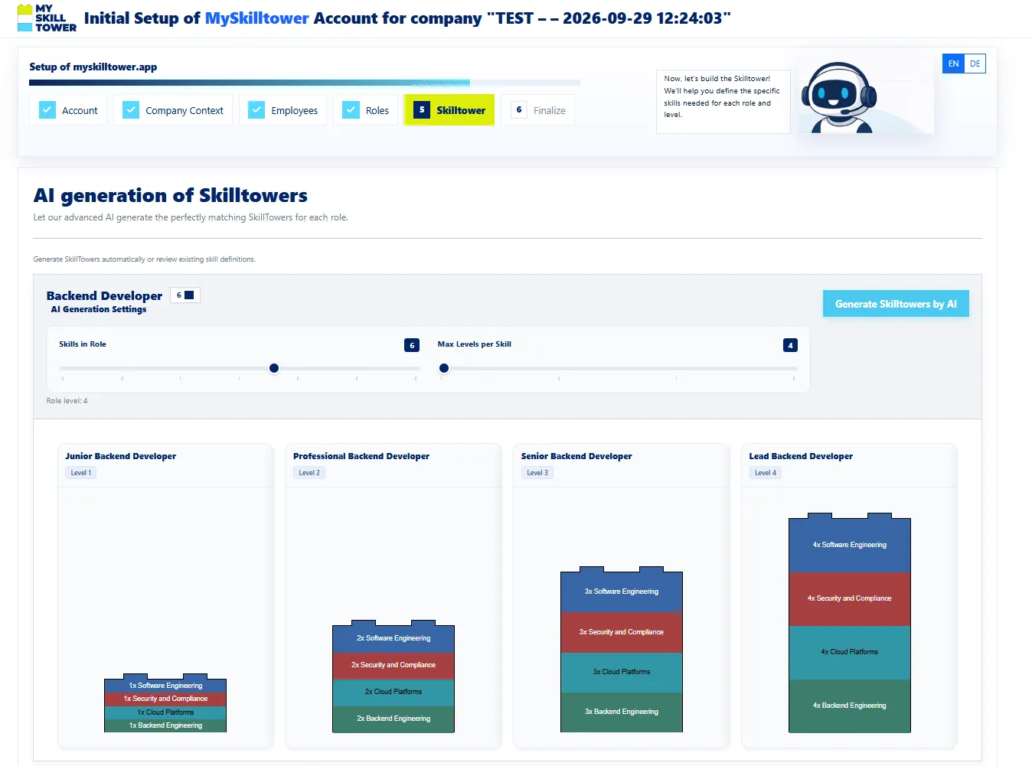Select Junior Backend Developer card title

coord(121,456)
